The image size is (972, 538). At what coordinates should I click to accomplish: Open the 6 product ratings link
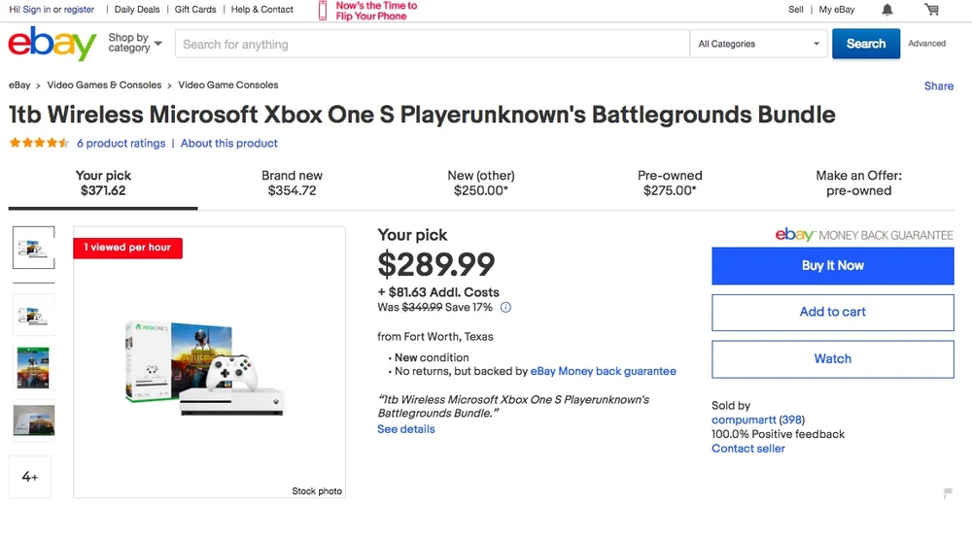tap(121, 144)
